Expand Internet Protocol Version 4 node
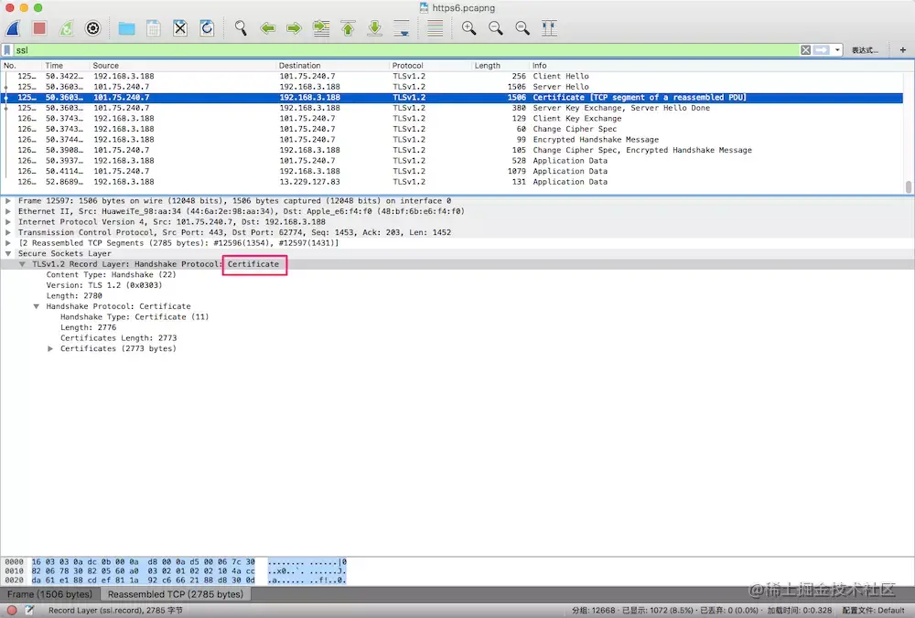Viewport: 915px width, 618px height. 8,221
